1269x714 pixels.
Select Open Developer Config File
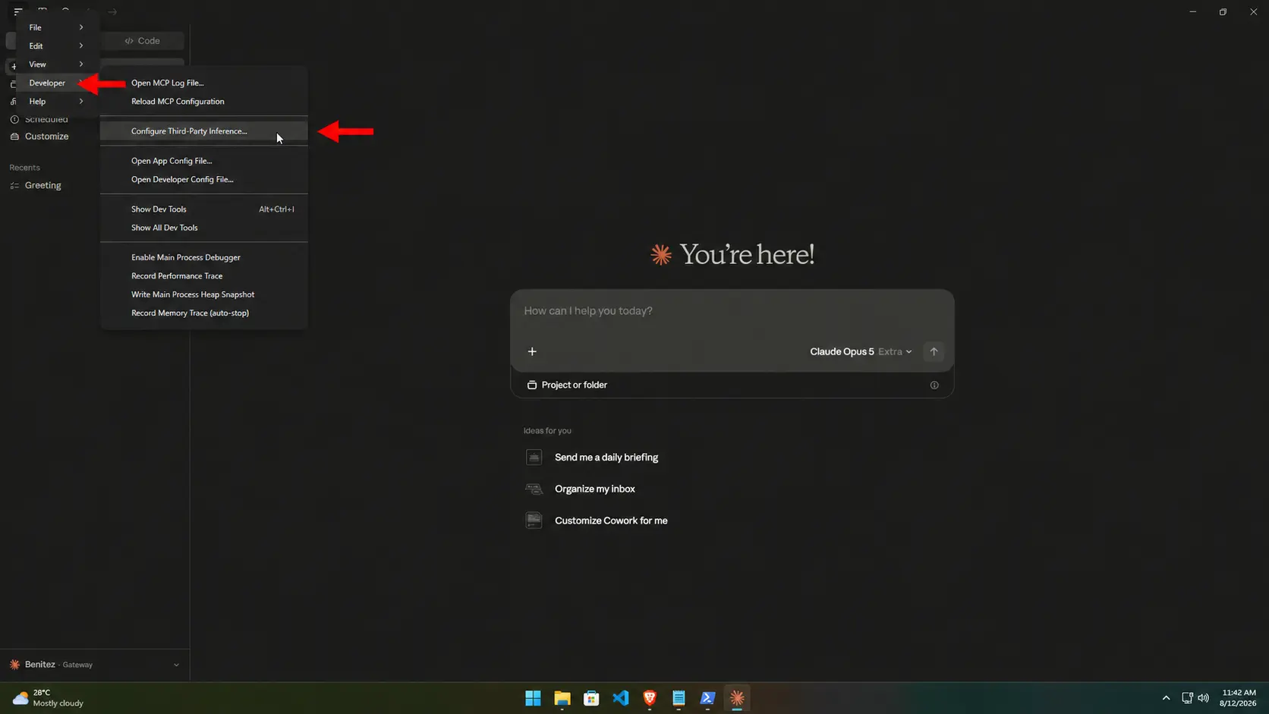pyautogui.click(x=204, y=179)
